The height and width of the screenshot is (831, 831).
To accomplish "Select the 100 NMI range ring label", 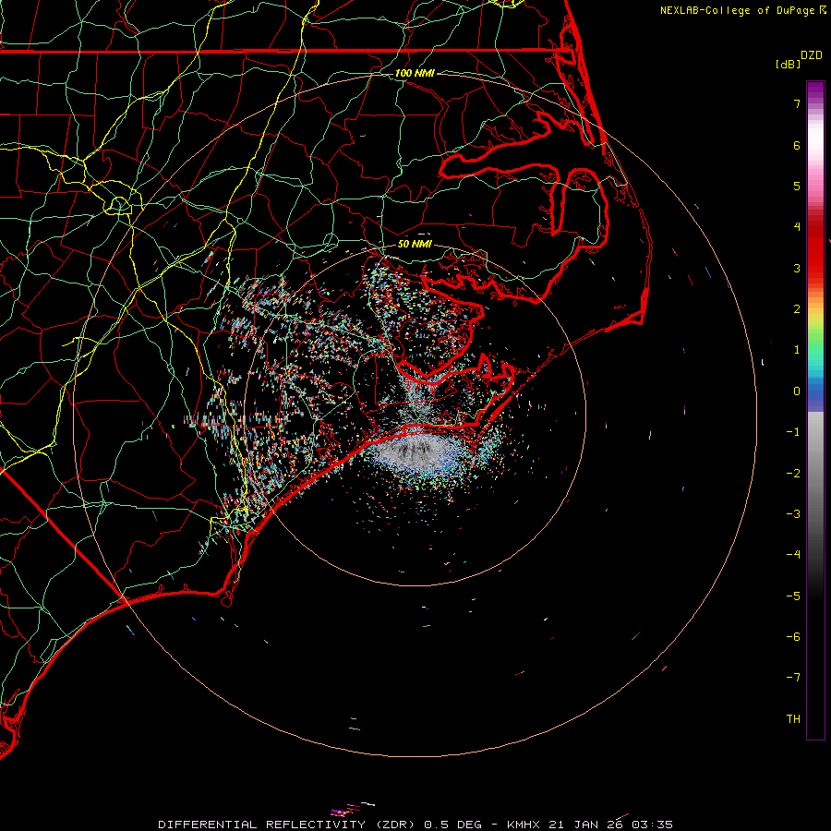I will pyautogui.click(x=414, y=73).
